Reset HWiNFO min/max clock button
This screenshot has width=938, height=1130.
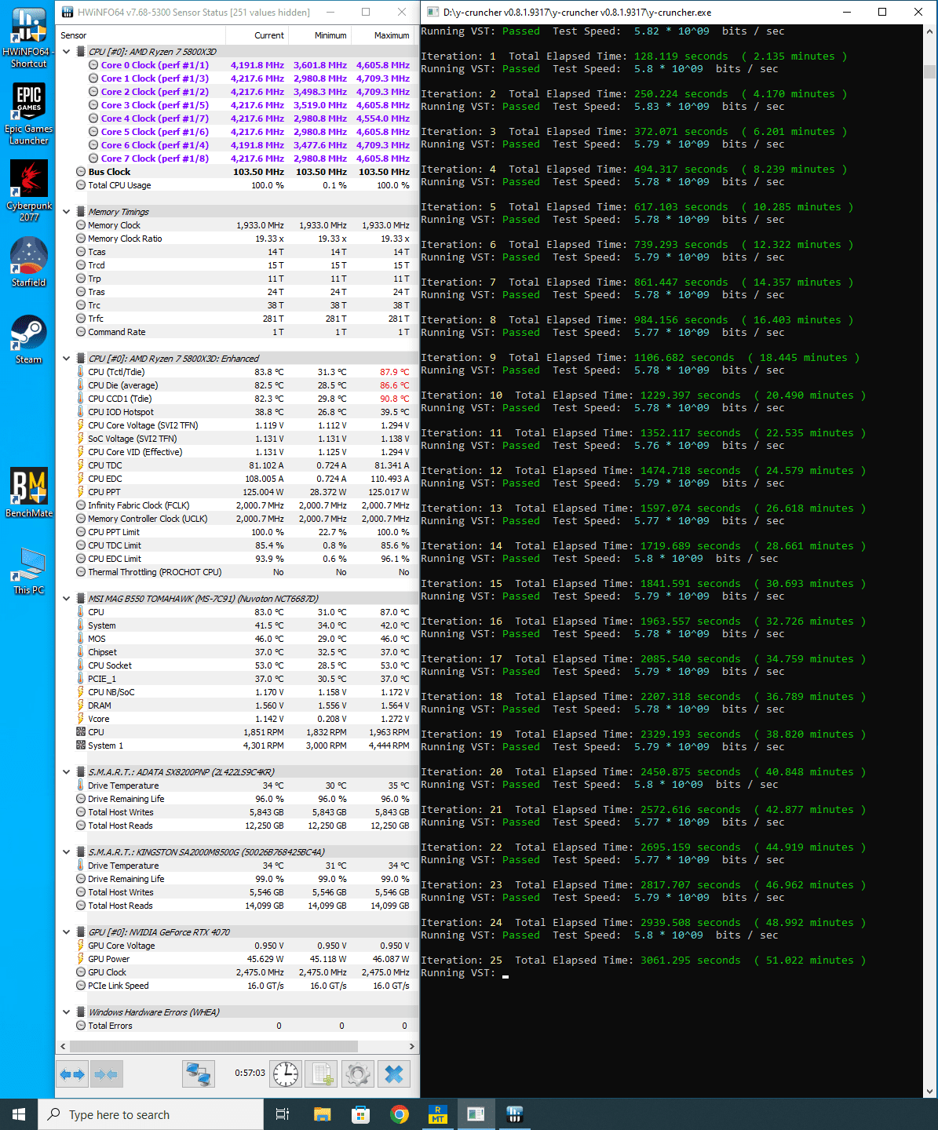[286, 1074]
